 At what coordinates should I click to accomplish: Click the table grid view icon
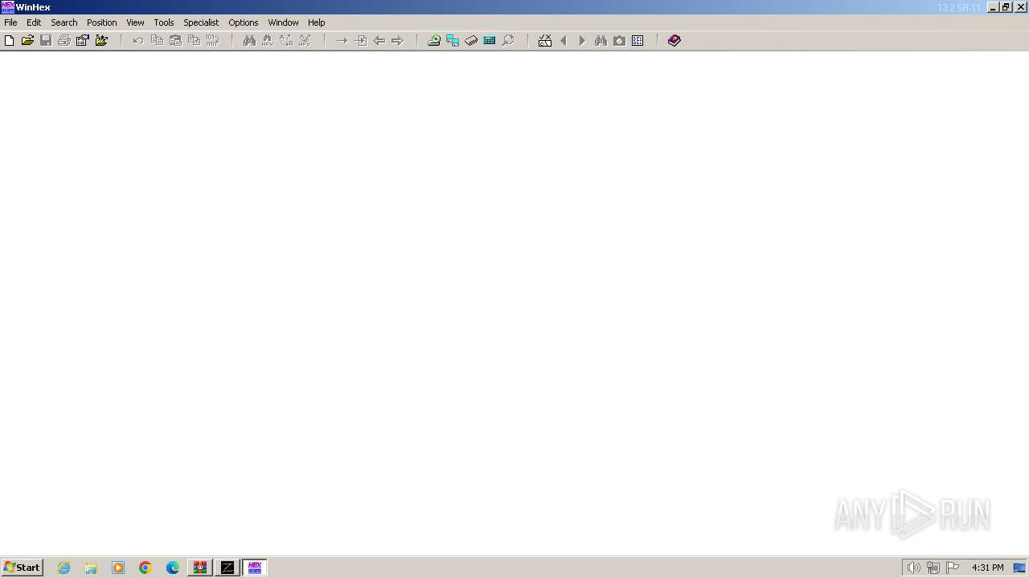pos(637,40)
